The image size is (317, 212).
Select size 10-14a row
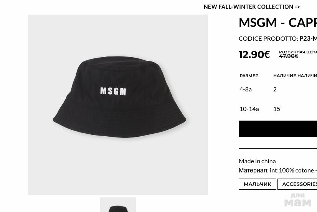pyautogui.click(x=249, y=109)
